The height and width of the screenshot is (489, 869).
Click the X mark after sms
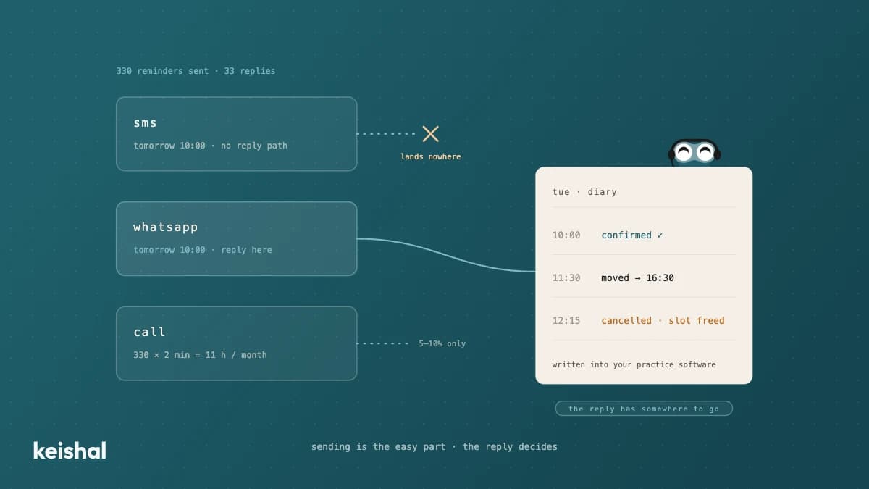click(431, 133)
